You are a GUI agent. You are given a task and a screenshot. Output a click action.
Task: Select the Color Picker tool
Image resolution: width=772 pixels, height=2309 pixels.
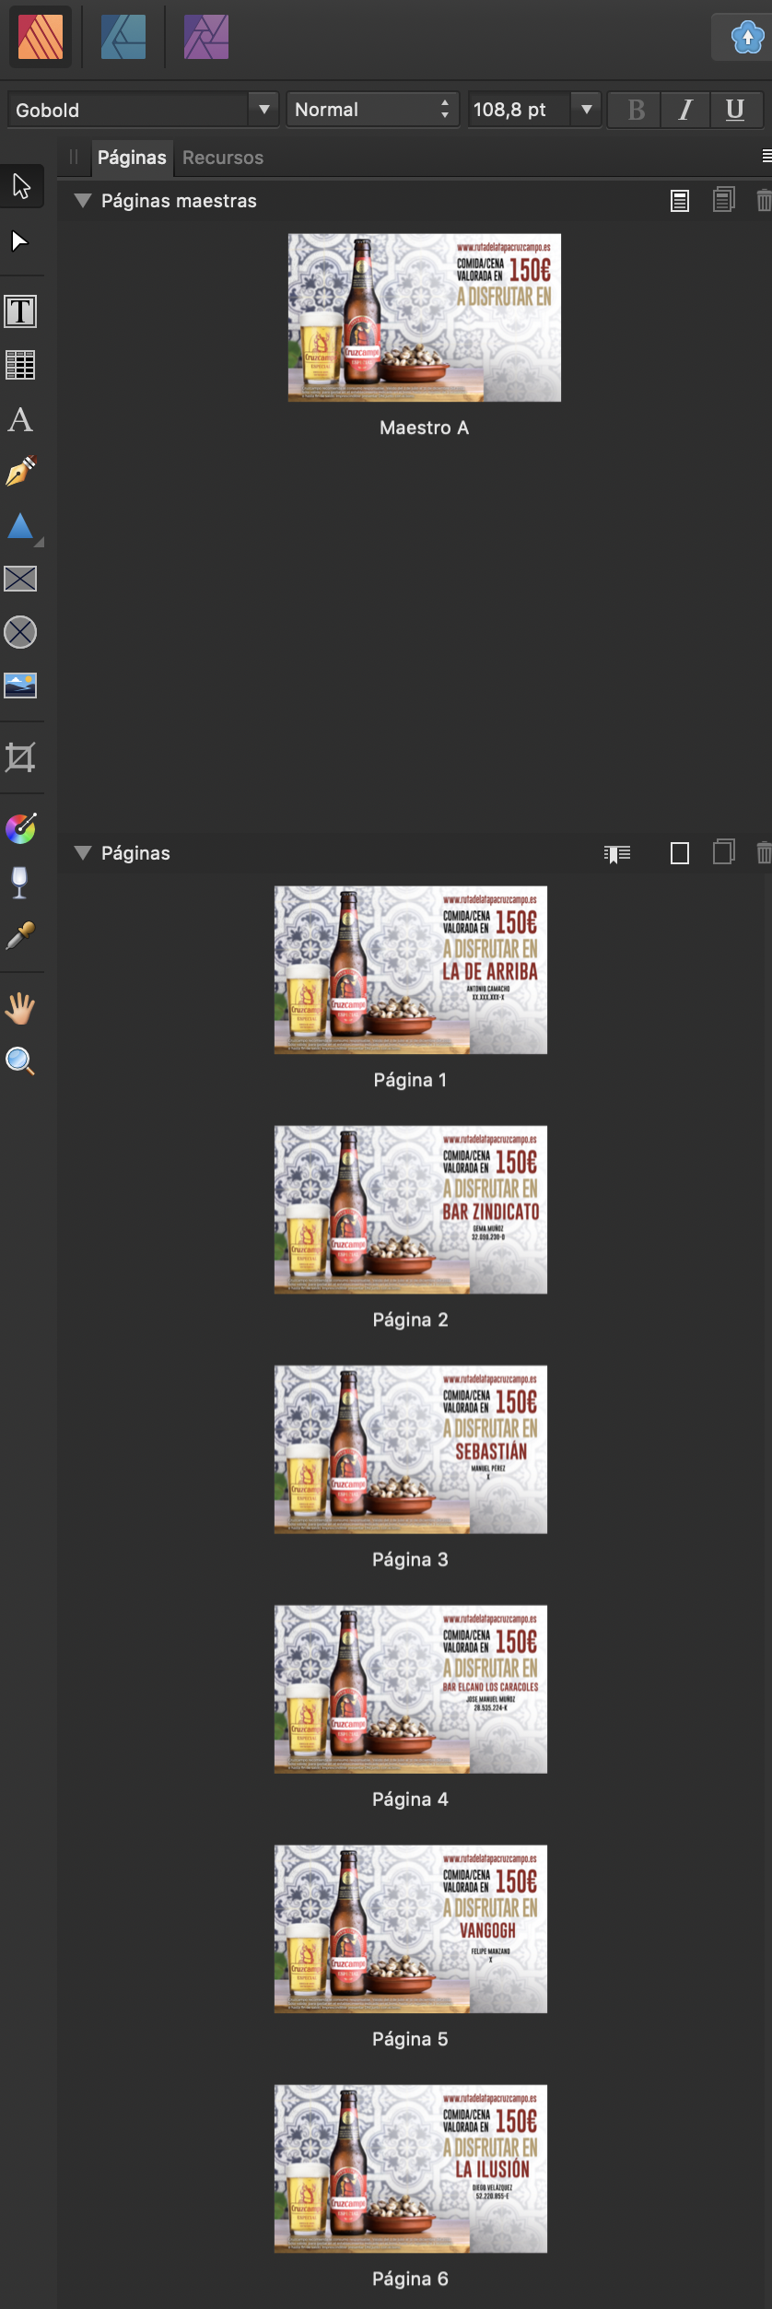point(20,935)
